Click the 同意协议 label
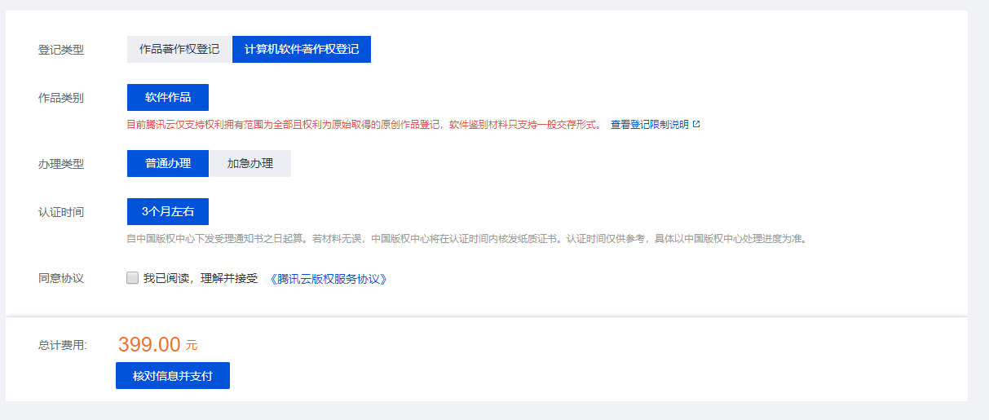 (61, 278)
